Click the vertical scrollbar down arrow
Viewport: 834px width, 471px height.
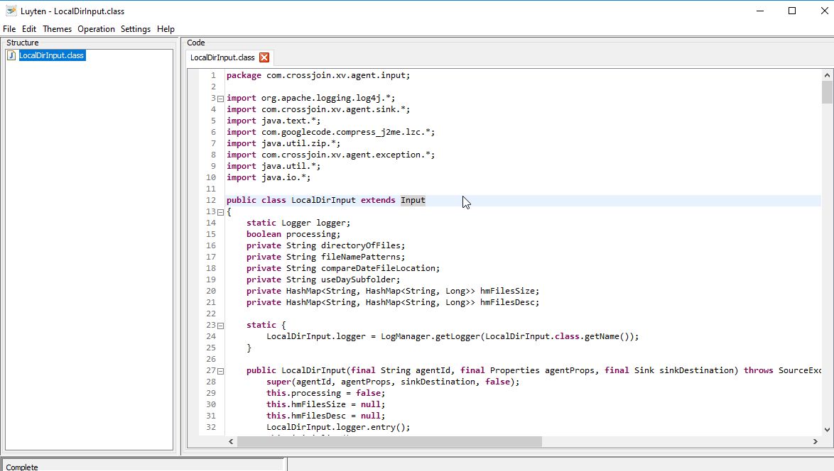coord(827,429)
